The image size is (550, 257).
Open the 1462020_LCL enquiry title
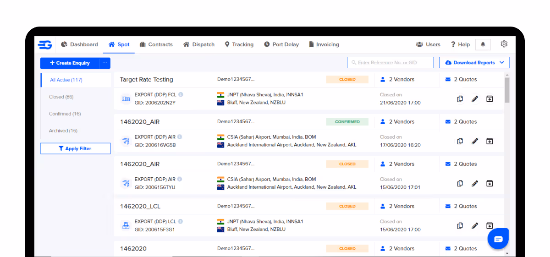point(140,206)
